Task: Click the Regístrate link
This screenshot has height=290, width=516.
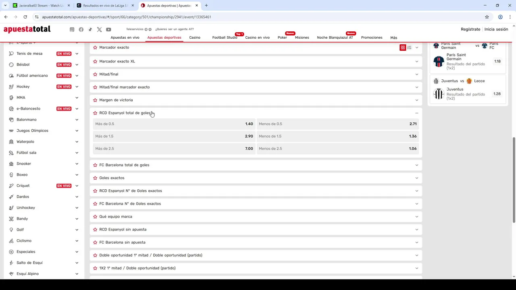Action: 470,29
